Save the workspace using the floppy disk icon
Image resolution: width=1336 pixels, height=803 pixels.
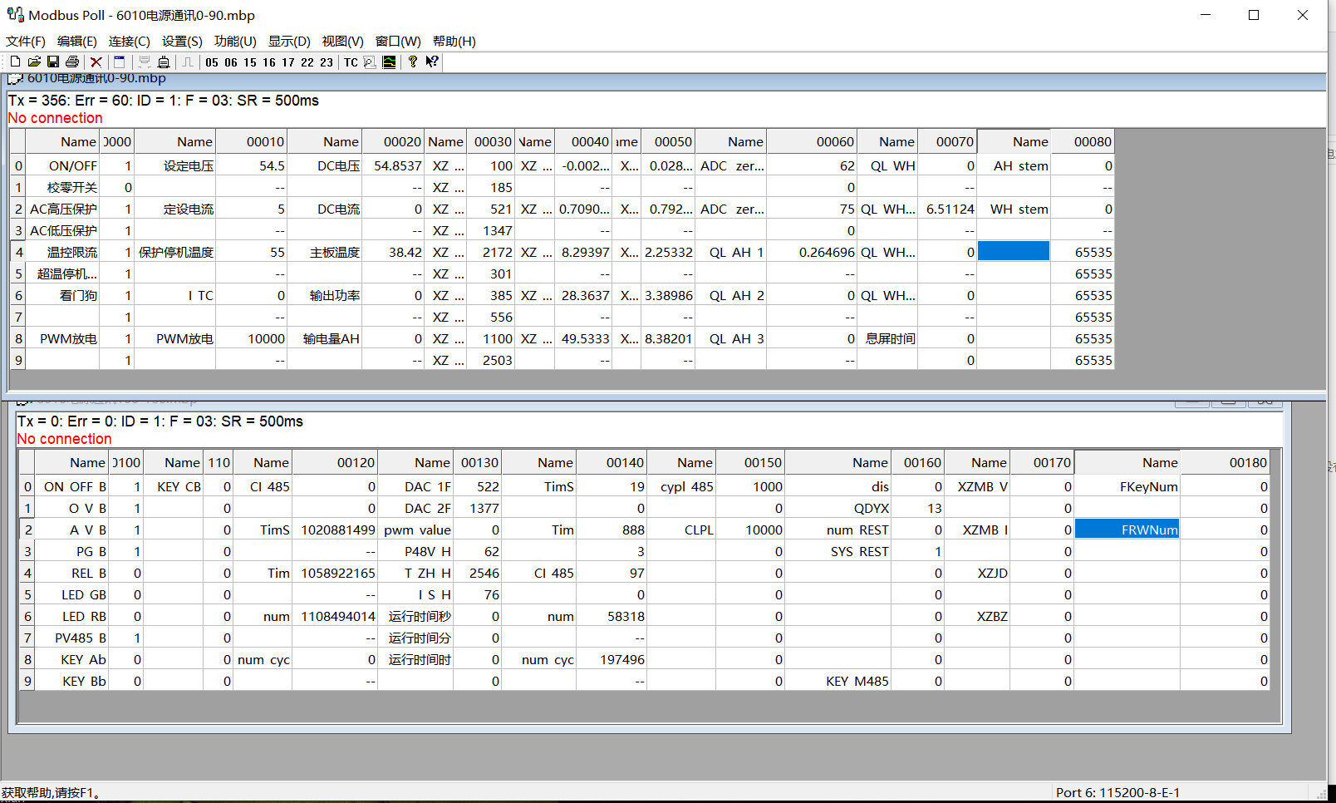53,62
